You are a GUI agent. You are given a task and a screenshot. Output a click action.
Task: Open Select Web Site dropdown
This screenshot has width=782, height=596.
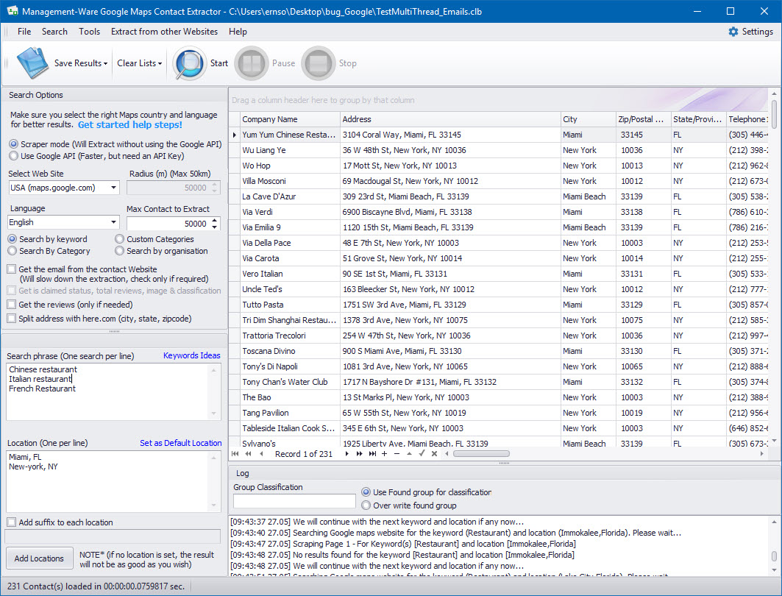(x=114, y=188)
